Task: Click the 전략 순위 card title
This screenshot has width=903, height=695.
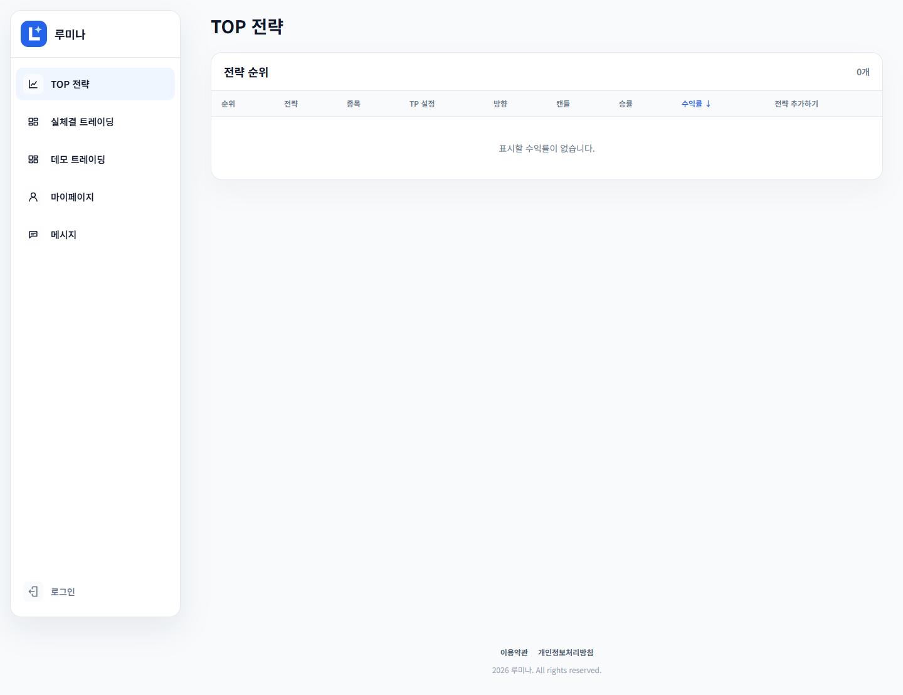Action: pos(246,72)
